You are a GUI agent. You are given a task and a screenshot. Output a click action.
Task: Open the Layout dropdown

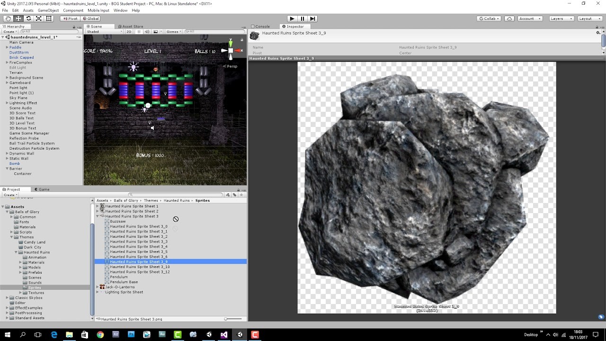589,18
